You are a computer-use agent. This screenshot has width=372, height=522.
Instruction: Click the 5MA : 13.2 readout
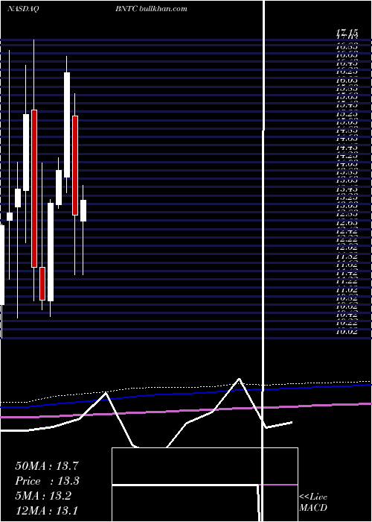[43, 496]
